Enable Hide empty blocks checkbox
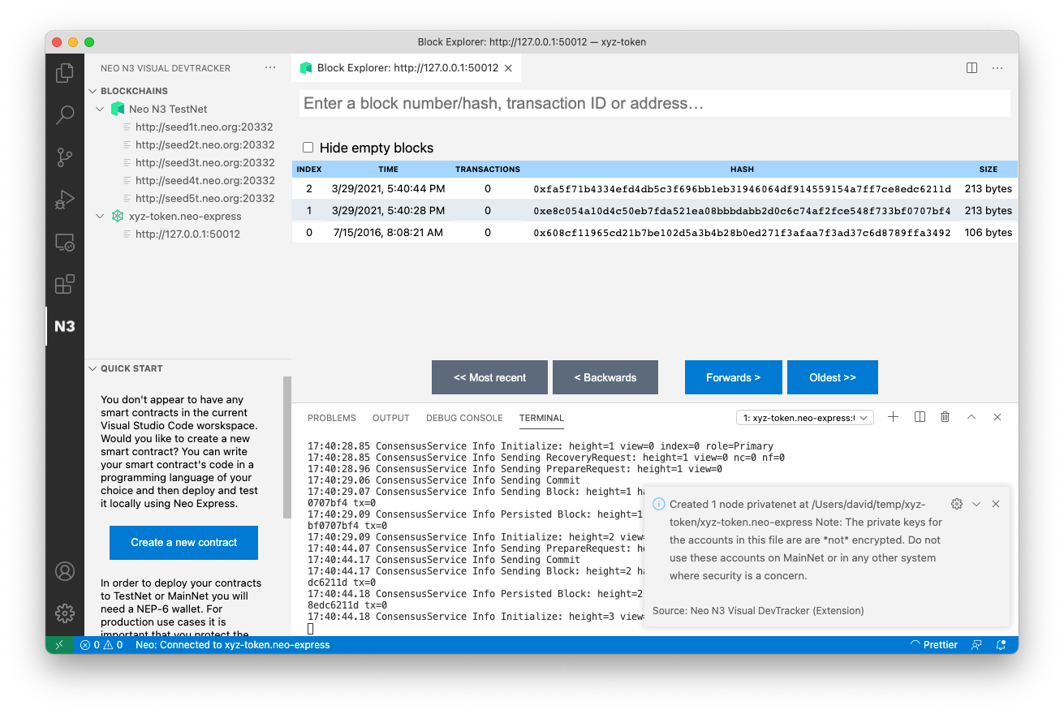The image size is (1064, 714). click(308, 148)
